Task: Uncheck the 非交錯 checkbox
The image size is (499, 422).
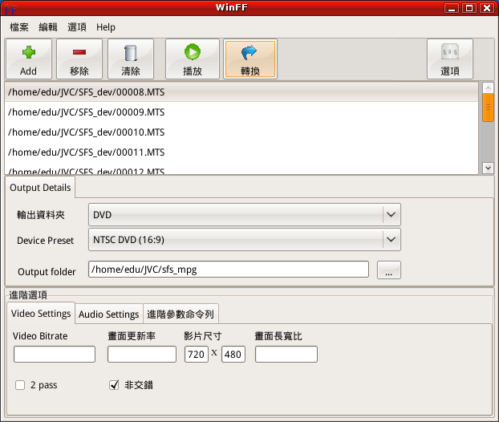Action: click(x=114, y=385)
